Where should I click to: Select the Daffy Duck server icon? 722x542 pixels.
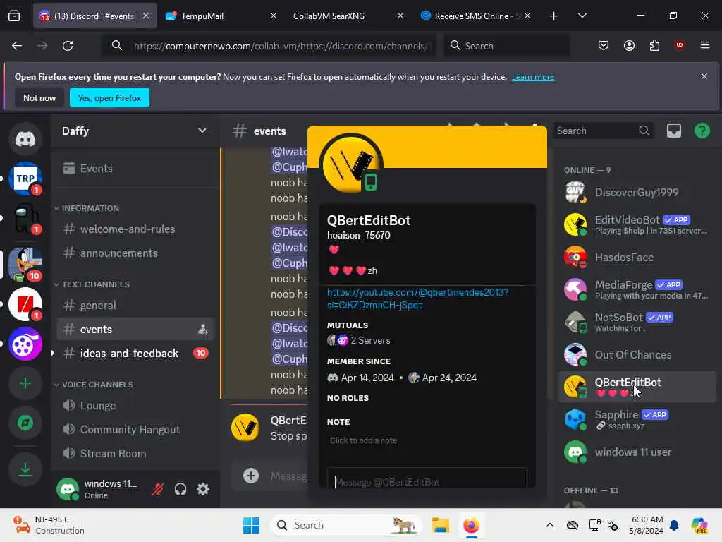pyautogui.click(x=25, y=264)
